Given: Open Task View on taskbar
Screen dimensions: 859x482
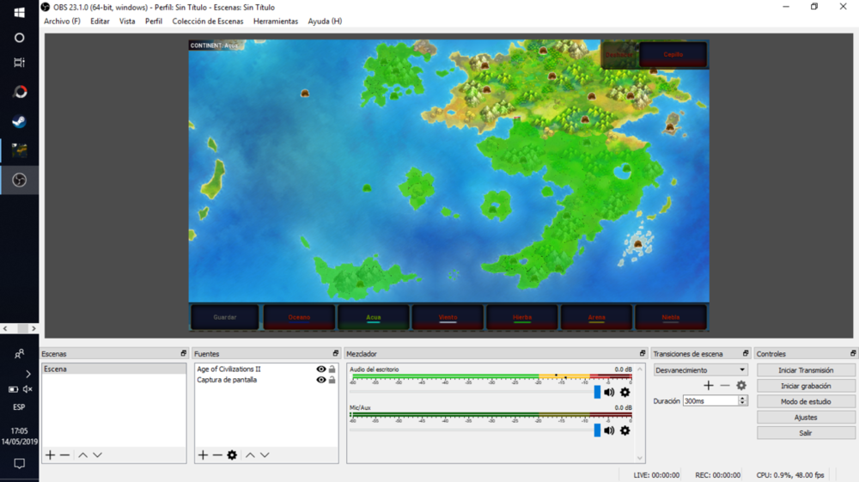Looking at the screenshot, I should click(x=19, y=63).
